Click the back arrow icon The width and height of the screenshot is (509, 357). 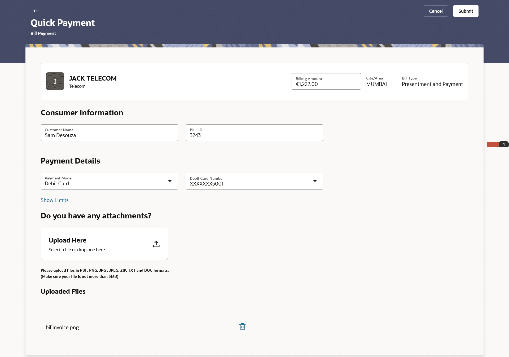click(x=36, y=11)
